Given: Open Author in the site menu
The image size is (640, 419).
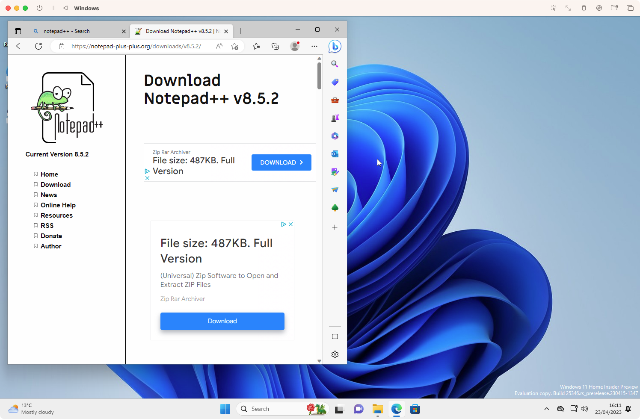Looking at the screenshot, I should click(x=51, y=246).
